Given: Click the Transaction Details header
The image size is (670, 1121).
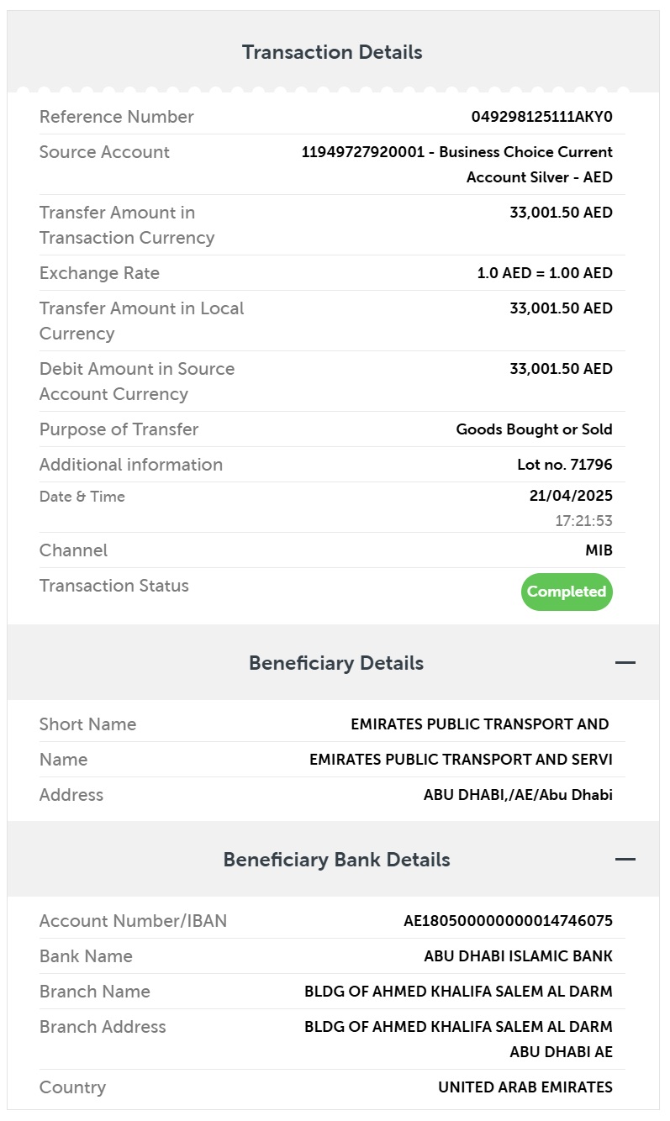Looking at the screenshot, I should (x=332, y=52).
